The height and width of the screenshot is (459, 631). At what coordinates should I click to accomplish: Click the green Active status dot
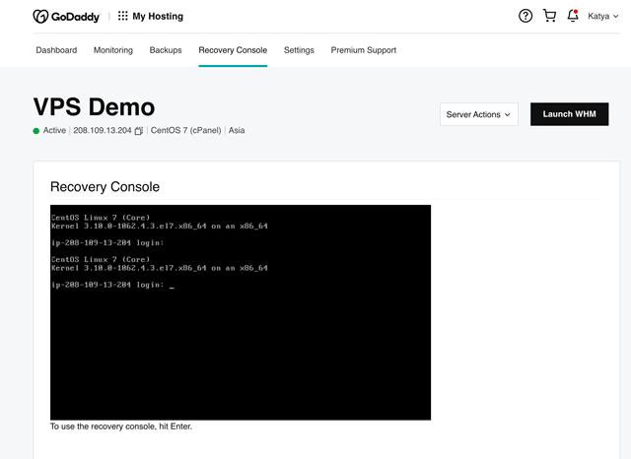[x=36, y=131]
